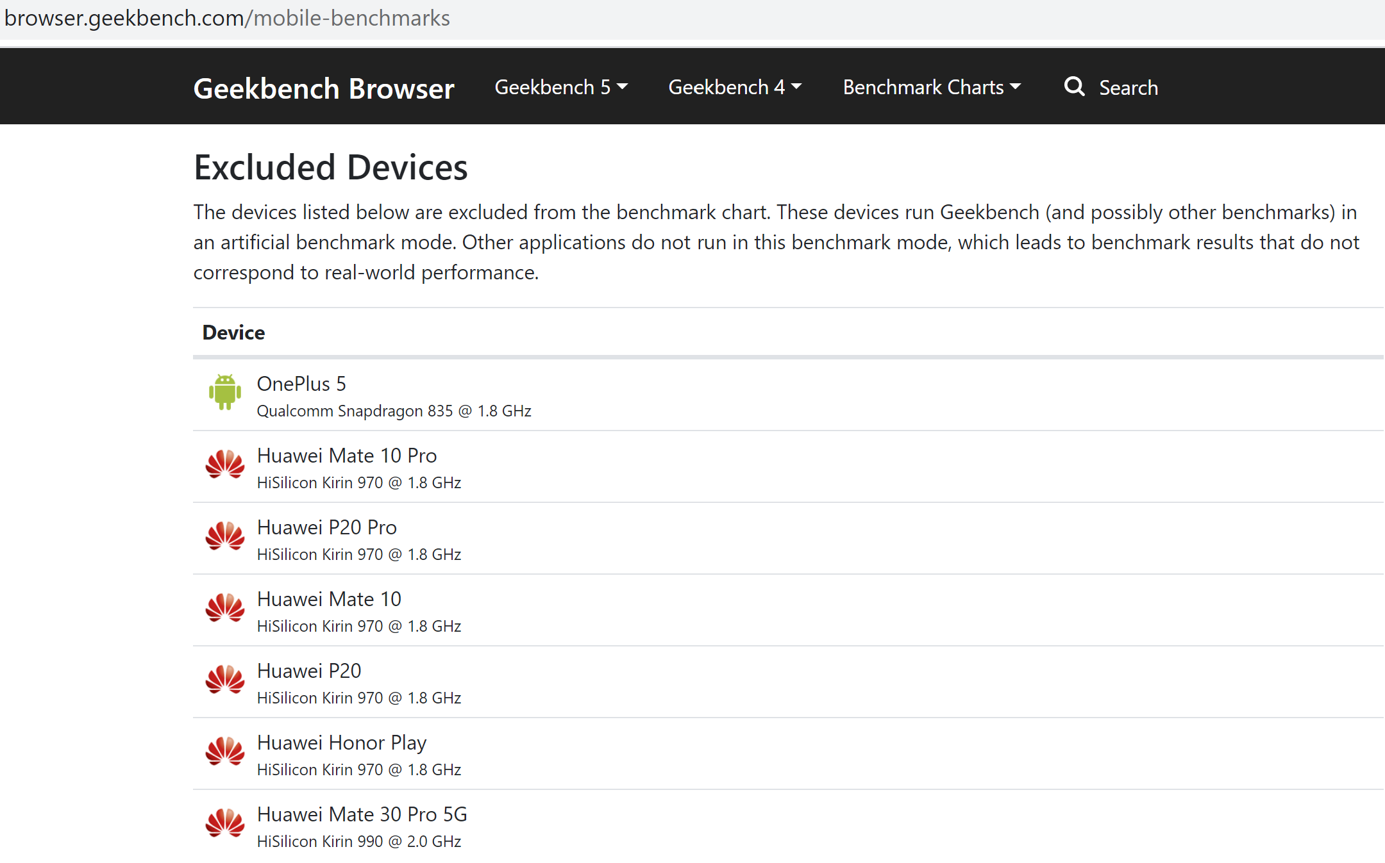Screen dimensions: 1385x863
Task: Click the Huawei logo beside Honor Play
Action: (225, 751)
